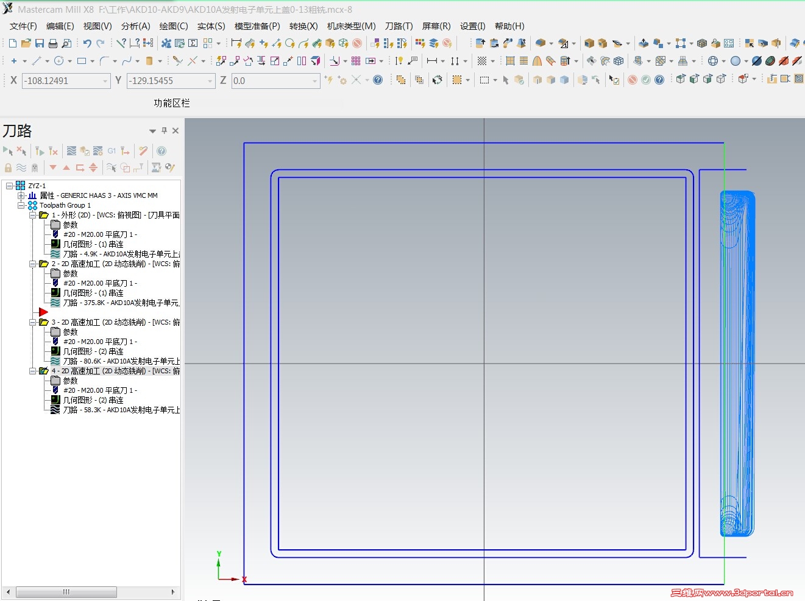805x601 pixels.
Task: Toggle toolpath display with the waves icon
Action: pos(21,167)
